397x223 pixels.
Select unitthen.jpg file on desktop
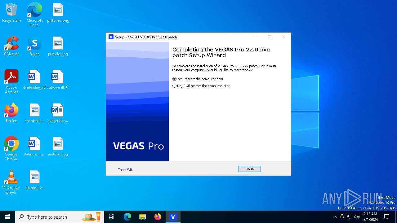pyautogui.click(x=58, y=147)
